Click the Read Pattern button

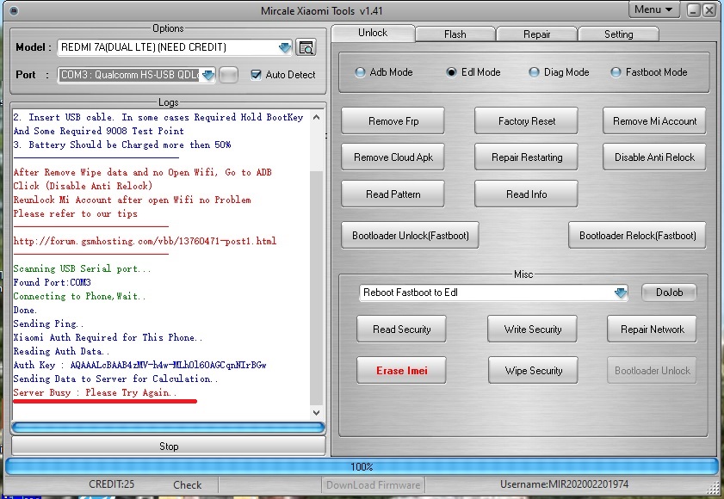(x=393, y=194)
